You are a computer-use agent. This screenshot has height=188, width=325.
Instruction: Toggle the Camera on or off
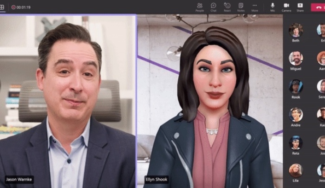click(286, 7)
